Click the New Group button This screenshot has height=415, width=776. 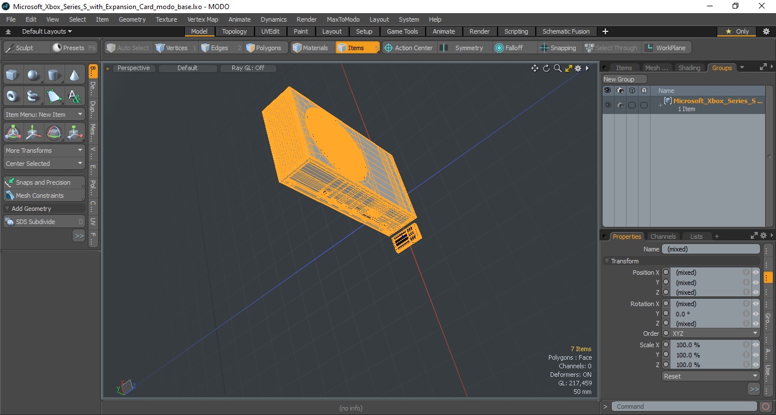pyautogui.click(x=625, y=79)
